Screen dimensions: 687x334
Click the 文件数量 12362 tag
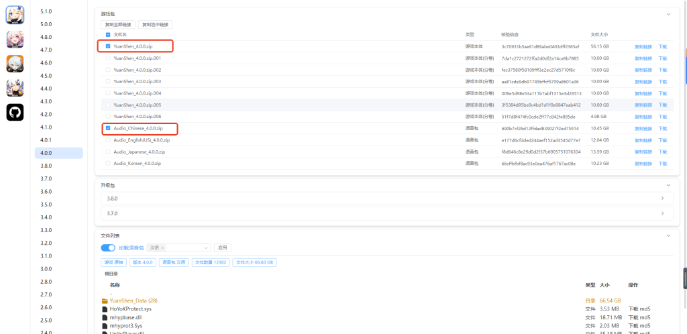tap(211, 263)
